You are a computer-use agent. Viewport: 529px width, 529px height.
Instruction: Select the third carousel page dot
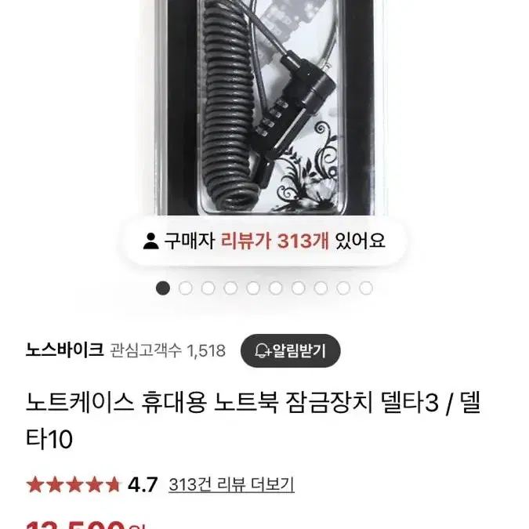coord(208,288)
